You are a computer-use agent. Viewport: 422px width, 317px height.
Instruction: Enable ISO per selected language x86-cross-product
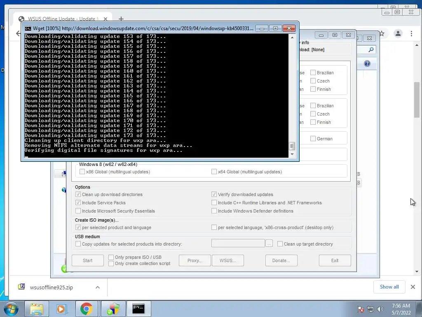tap(214, 227)
